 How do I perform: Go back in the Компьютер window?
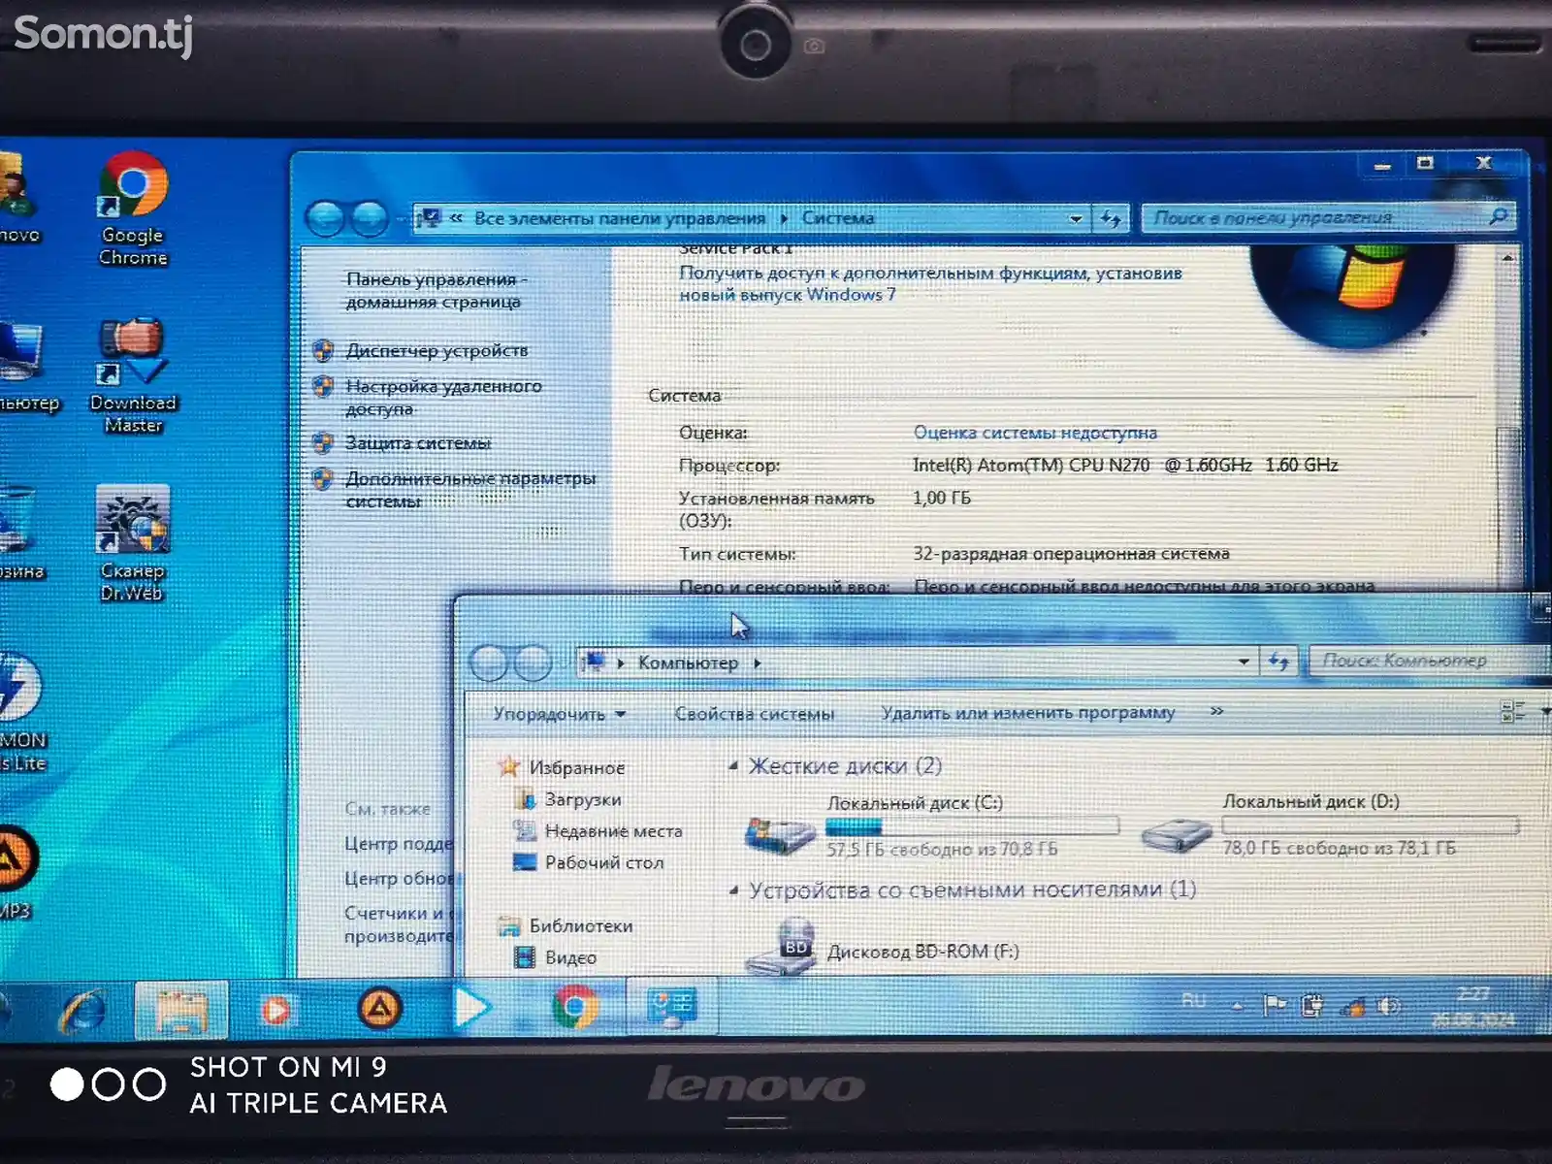489,663
